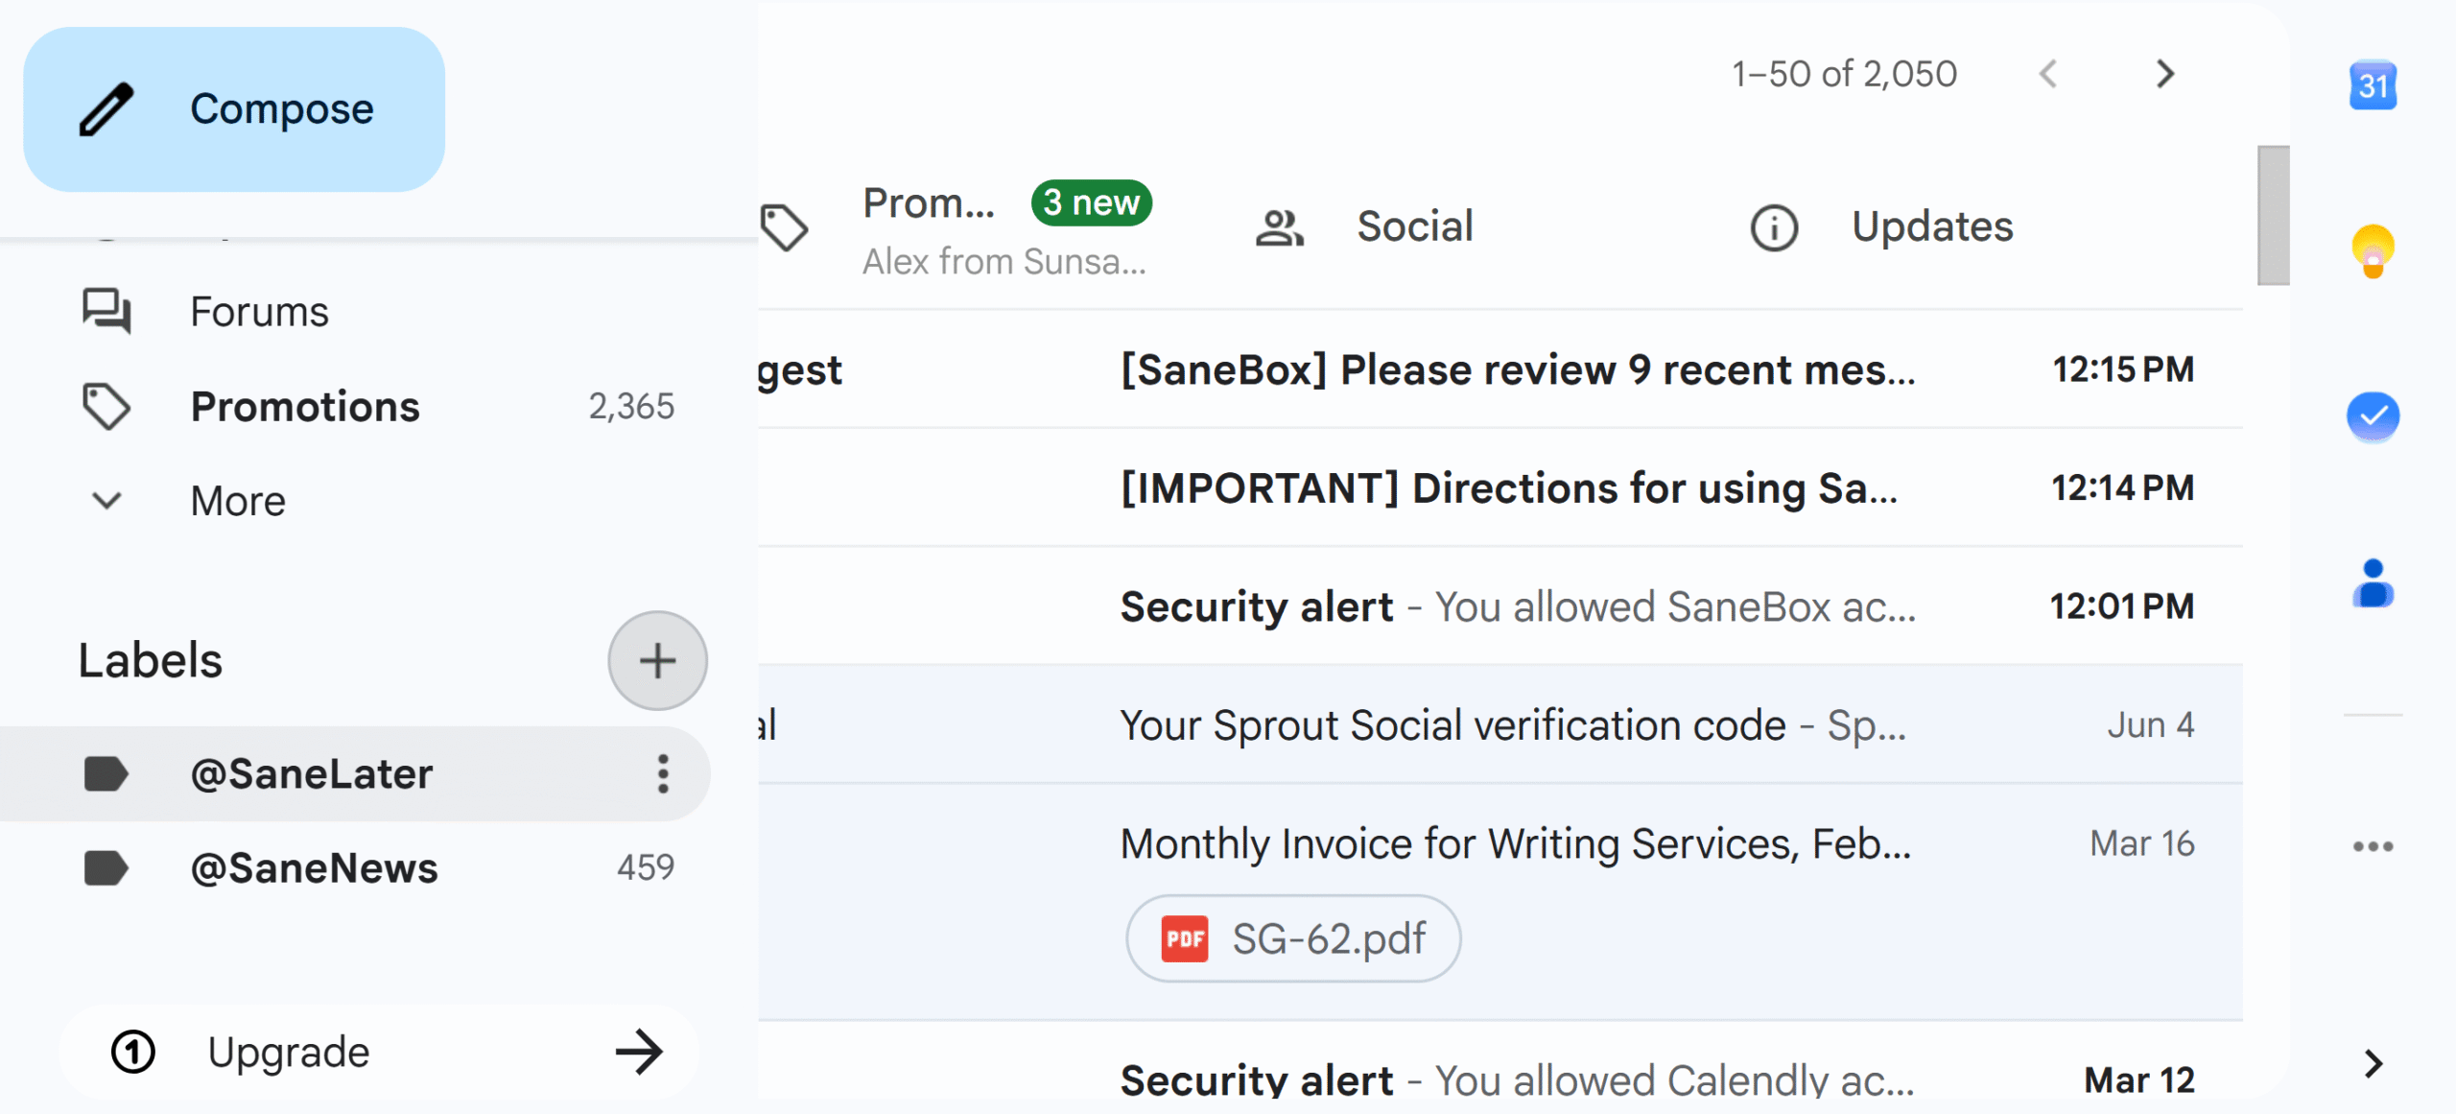
Task: Click the Upgrade button
Action: tap(380, 1052)
